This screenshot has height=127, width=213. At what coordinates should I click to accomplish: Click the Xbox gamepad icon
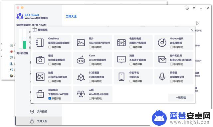[81, 60]
